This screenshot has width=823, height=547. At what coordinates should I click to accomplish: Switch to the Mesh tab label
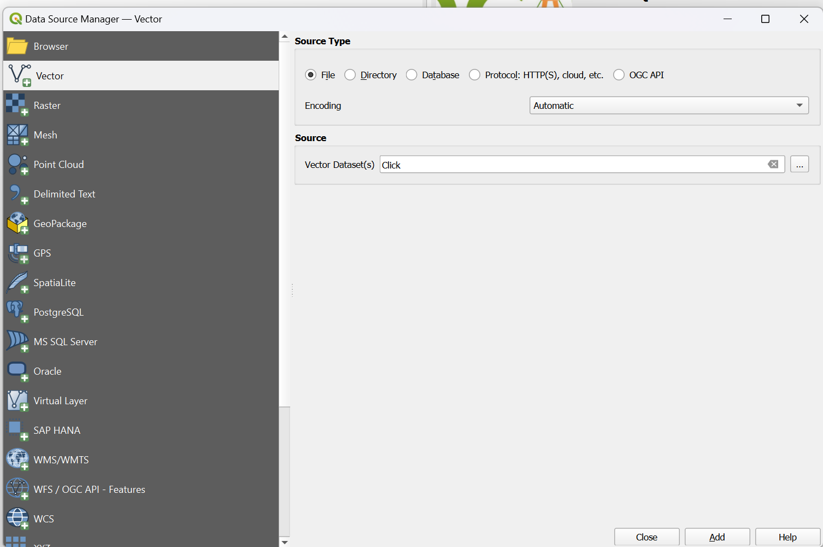45,135
